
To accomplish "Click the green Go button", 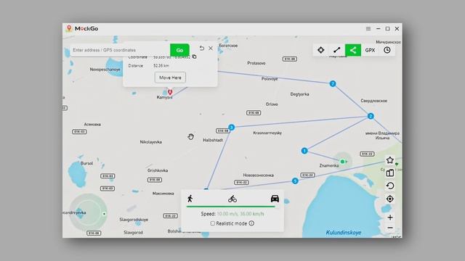I will 179,50.
